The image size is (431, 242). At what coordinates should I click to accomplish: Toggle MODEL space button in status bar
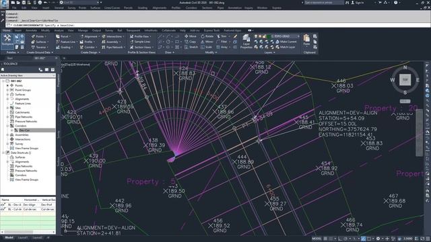coord(317,239)
